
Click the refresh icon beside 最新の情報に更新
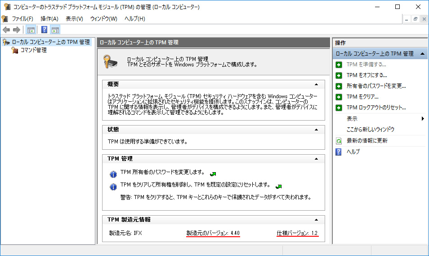pos(339,141)
